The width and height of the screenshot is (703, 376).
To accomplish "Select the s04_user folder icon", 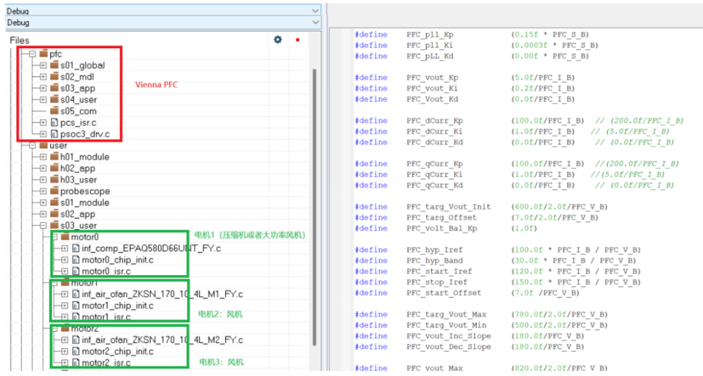I will pos(54,99).
